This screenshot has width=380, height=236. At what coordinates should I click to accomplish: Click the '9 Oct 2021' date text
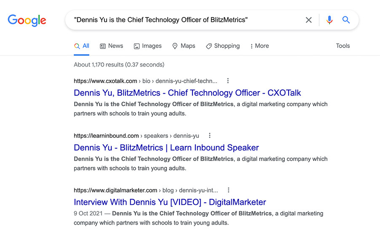(88, 213)
